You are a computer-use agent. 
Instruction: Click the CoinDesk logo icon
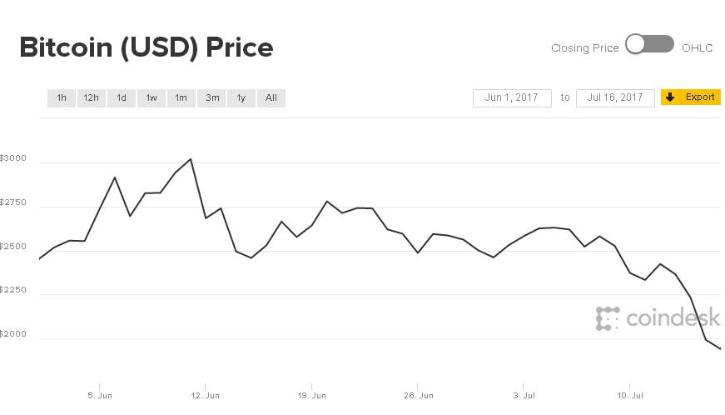click(608, 318)
